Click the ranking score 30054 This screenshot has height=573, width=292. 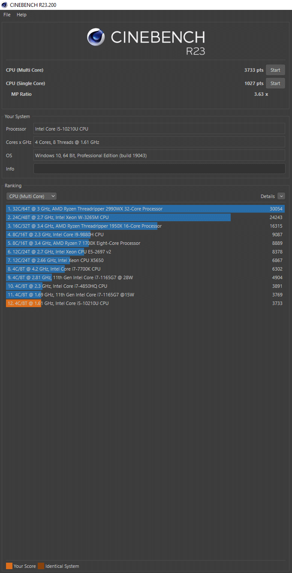[x=276, y=209]
